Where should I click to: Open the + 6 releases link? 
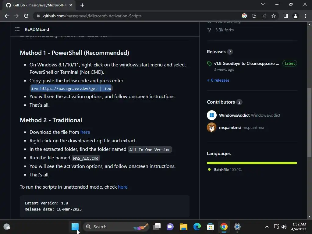218,80
